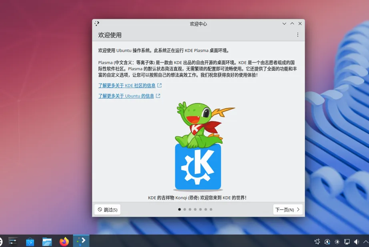Open 了解更多关于 KDE 社区的信息 link
The height and width of the screenshot is (247, 369).
pos(127,86)
